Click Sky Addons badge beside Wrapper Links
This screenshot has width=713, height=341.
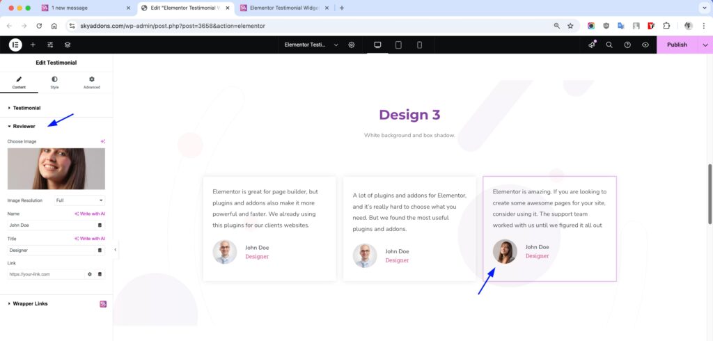(x=103, y=303)
